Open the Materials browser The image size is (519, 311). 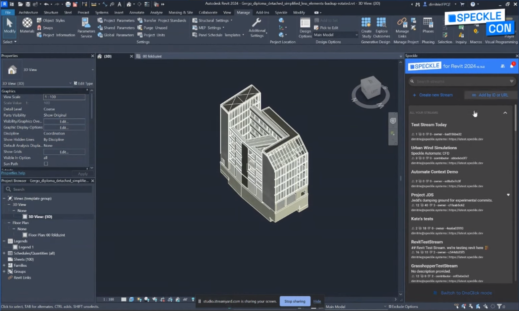(x=27, y=26)
